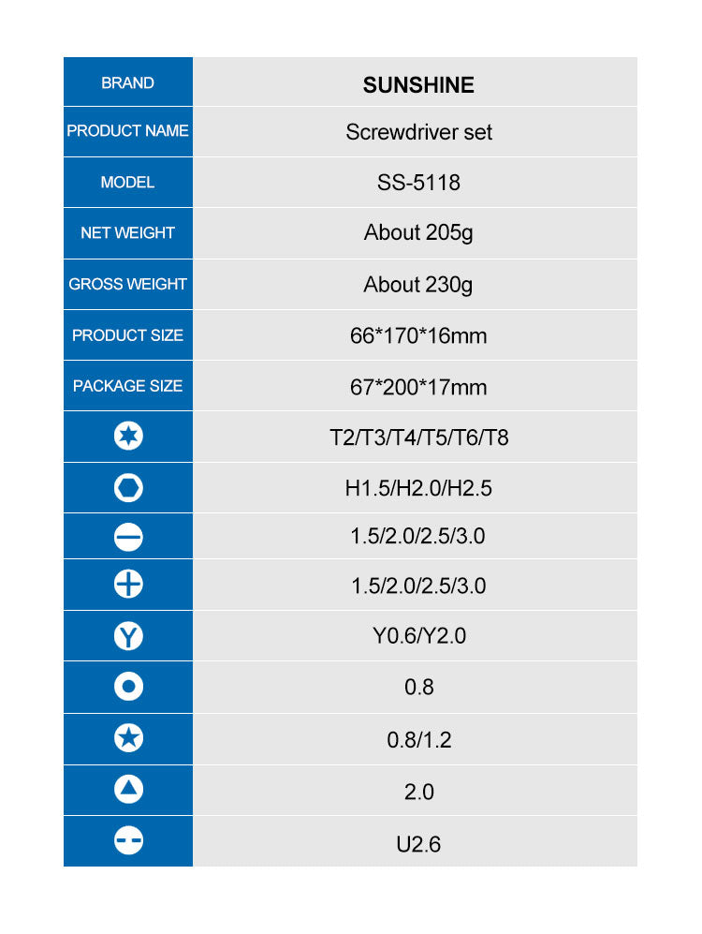Click the Torx star bit icon

(128, 437)
